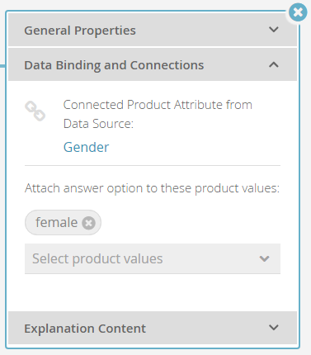The height and width of the screenshot is (355, 311).
Task: Click the Data Binding title text
Action: click(114, 65)
